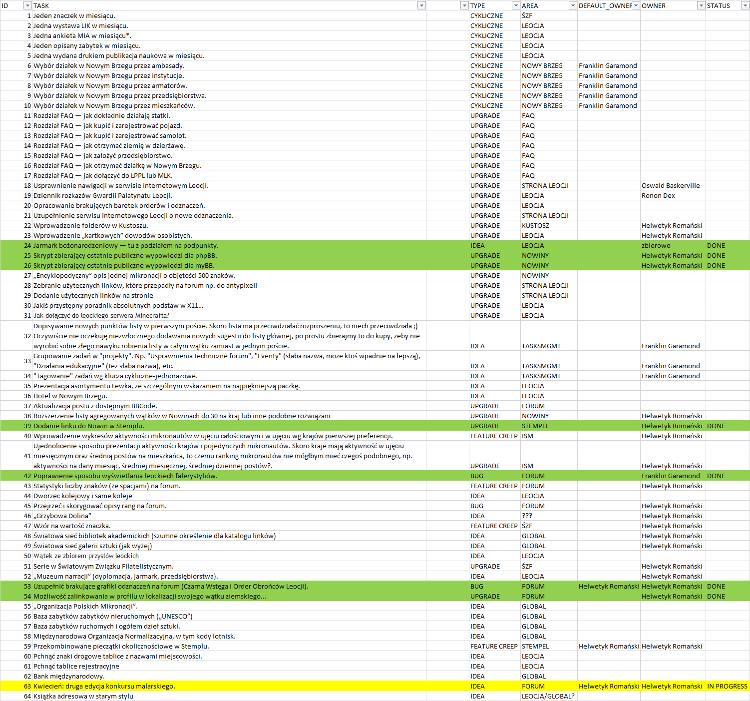Click owner cell "Oswald Baskerville"
The width and height of the screenshot is (750, 701).
(x=671, y=185)
